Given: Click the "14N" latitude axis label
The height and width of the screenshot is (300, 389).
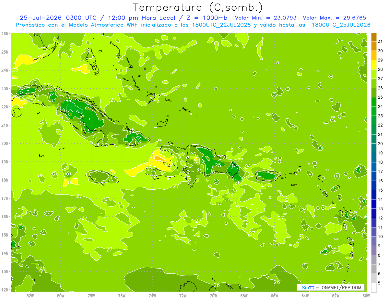Looking at the screenshot, I should coord(5,253).
